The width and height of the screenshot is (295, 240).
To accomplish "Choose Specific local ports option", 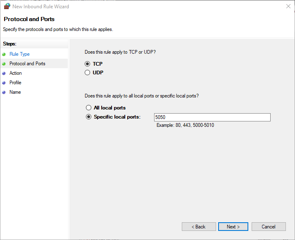I will point(88,117).
